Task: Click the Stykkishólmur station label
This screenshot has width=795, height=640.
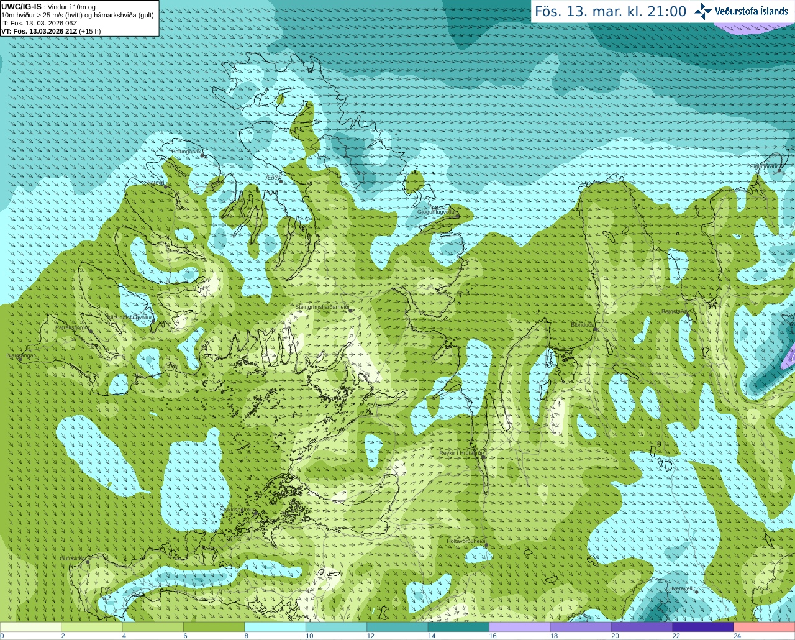Action: click(x=238, y=510)
